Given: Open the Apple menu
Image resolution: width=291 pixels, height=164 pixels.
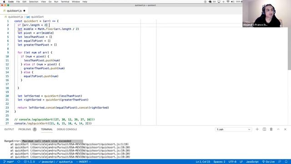Looking at the screenshot, I should click(x=4, y=2).
